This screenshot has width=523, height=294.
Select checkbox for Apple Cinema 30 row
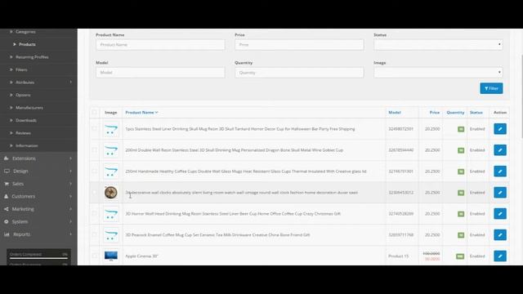click(95, 256)
